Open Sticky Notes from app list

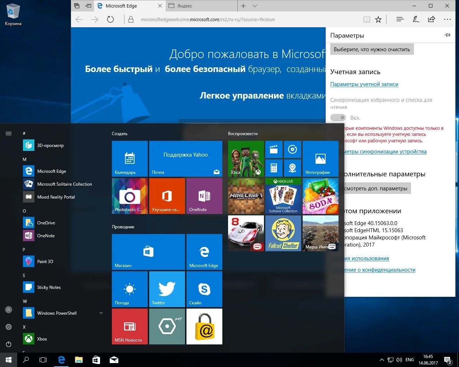(x=63, y=287)
